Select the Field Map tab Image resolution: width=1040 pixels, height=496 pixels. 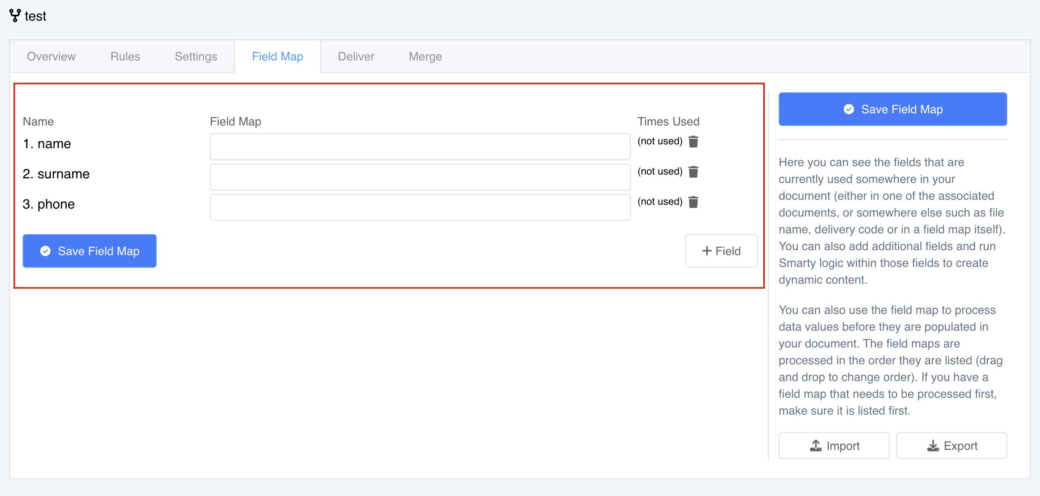(x=277, y=56)
